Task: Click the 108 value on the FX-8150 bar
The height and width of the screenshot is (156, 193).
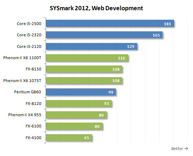Action: (116, 69)
